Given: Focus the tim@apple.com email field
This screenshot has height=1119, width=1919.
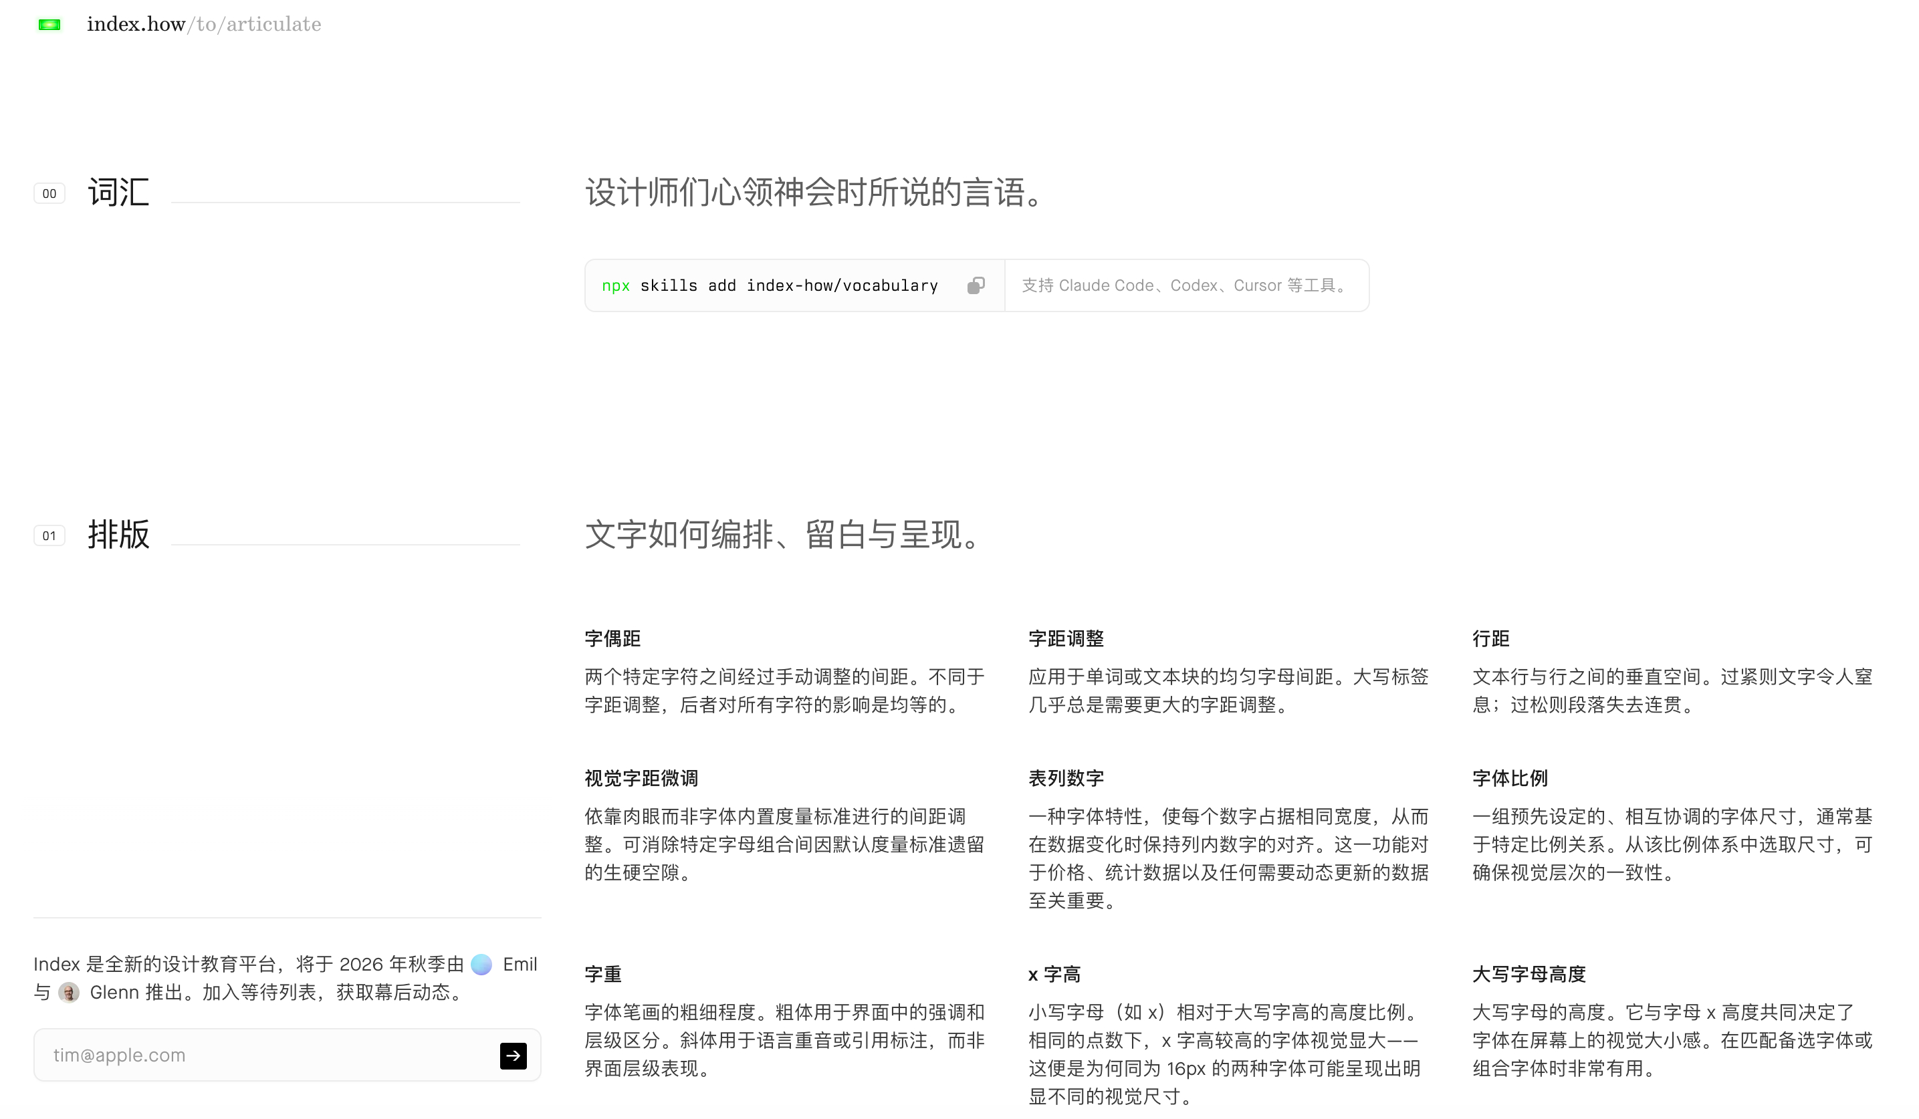Looking at the screenshot, I should (x=287, y=1055).
